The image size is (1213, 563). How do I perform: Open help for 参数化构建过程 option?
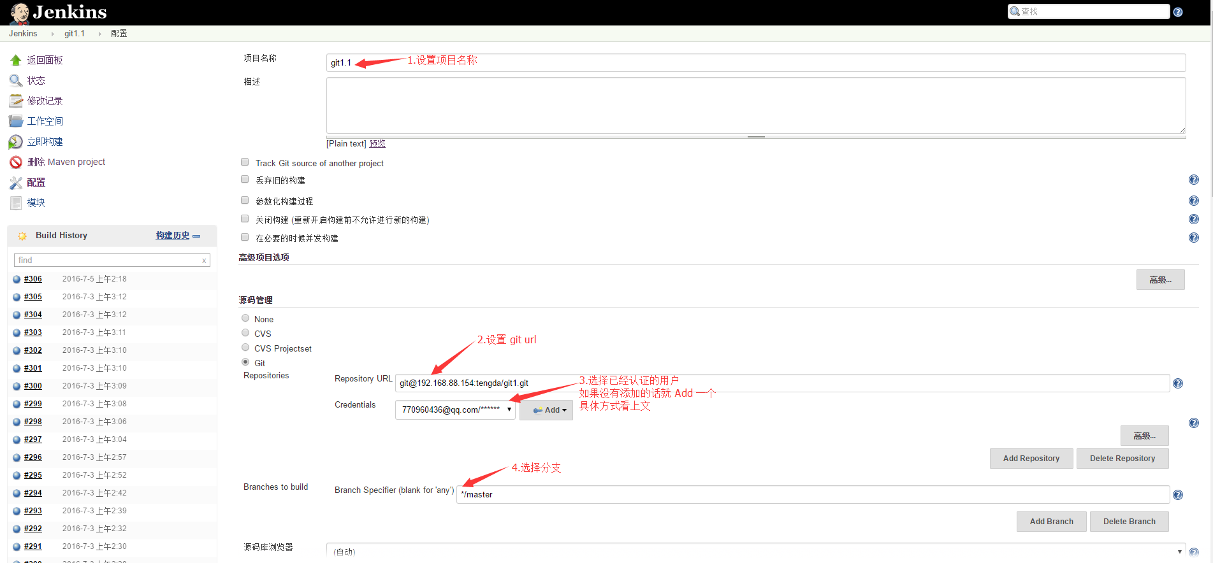(1194, 201)
